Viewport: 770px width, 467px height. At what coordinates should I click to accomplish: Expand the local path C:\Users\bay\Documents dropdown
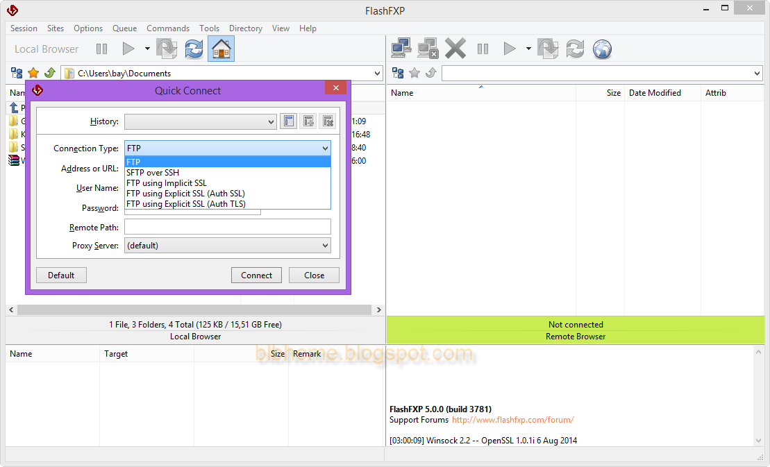click(x=377, y=74)
